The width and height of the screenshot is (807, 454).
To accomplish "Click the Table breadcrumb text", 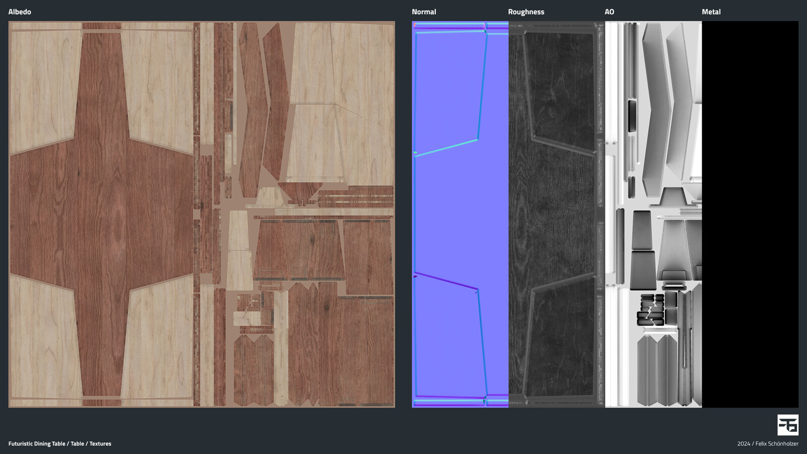I will point(77,444).
